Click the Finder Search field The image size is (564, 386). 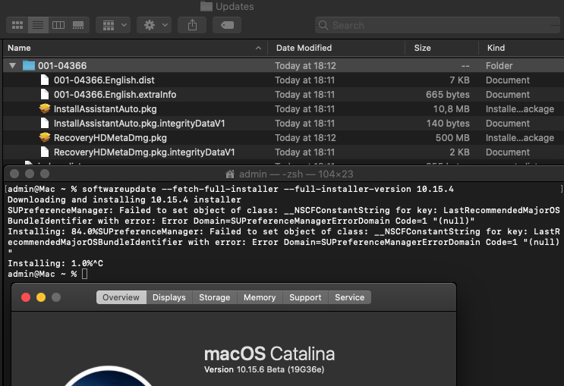click(x=437, y=25)
